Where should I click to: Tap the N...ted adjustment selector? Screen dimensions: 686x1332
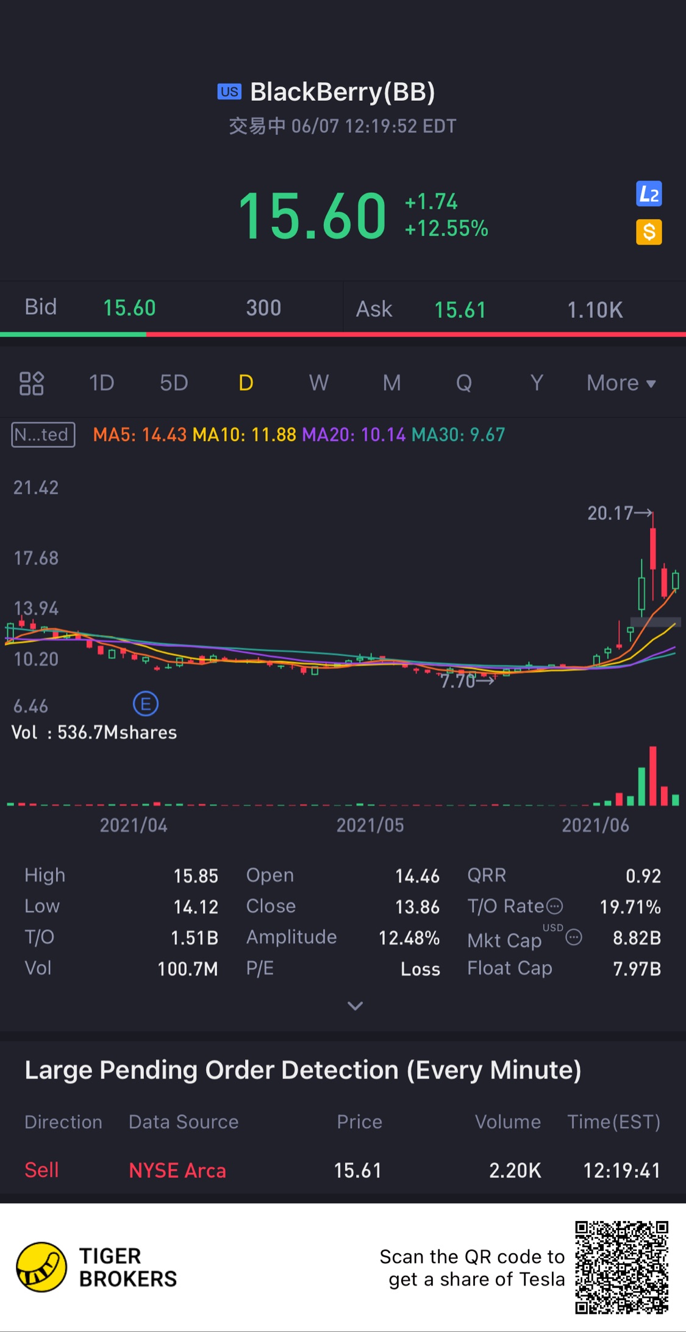(43, 434)
